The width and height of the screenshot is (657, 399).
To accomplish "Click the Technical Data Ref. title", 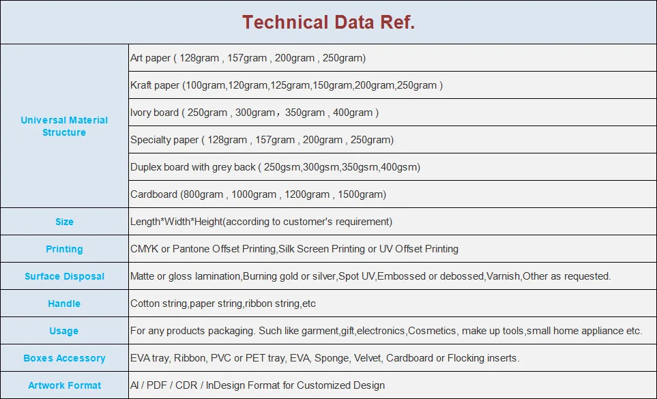I will (x=329, y=23).
